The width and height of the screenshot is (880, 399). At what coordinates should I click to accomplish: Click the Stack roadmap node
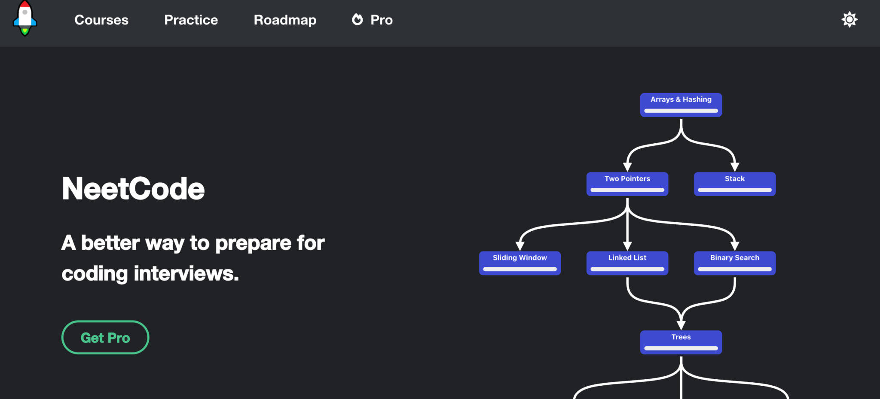tap(734, 179)
